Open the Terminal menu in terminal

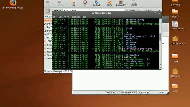pyautogui.click(x=75, y=17)
